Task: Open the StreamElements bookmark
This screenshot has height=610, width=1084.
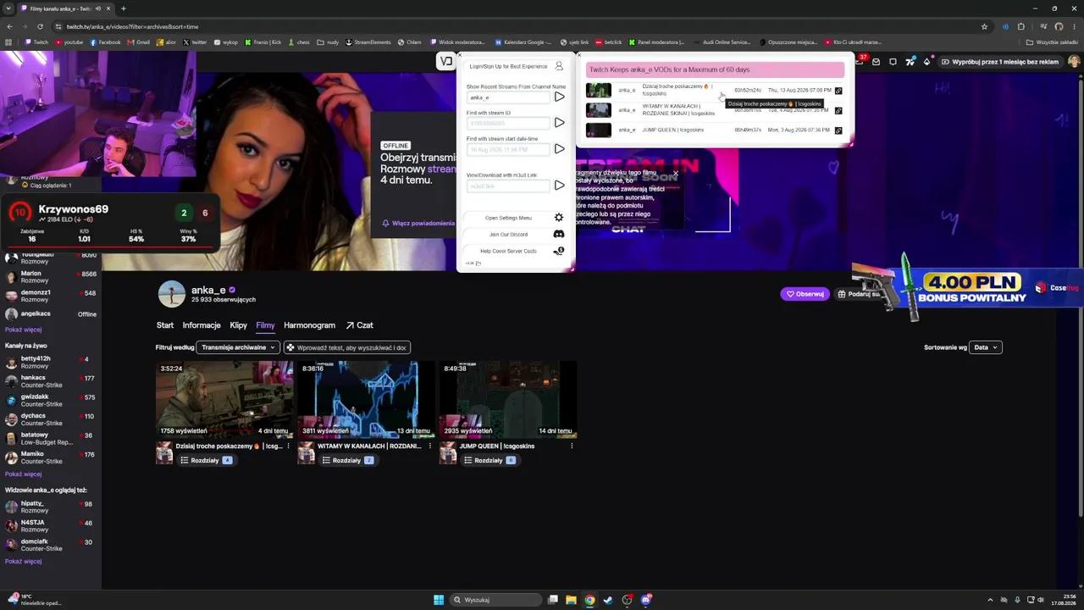Action: click(368, 42)
